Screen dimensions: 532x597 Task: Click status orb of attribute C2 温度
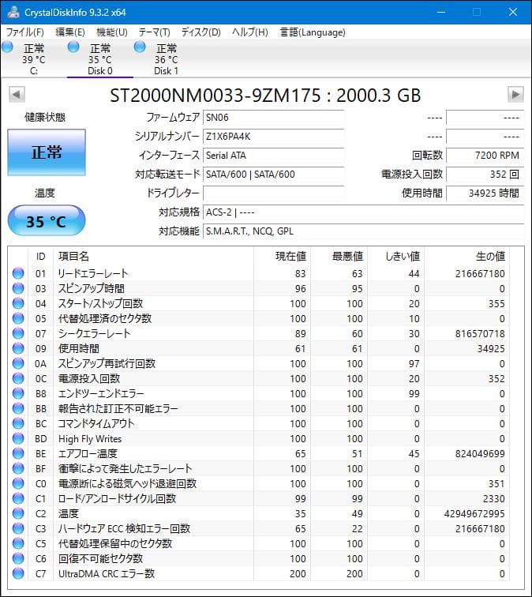coord(18,513)
